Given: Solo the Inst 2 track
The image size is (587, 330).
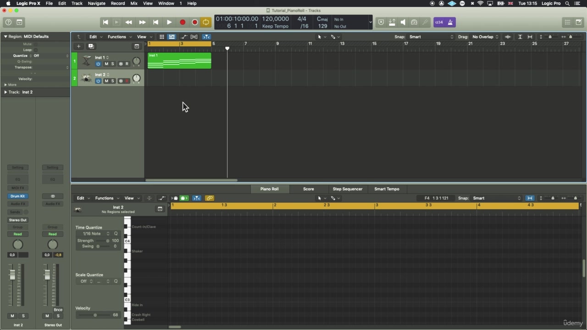Looking at the screenshot, I should coord(112,81).
